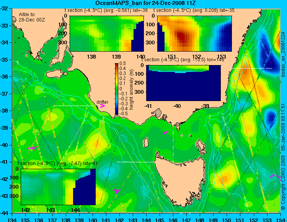Viewport: 287px width, 222px height.
Task: Click the magenta drifter marker near 142E, 42.7S
Action: 117,191
